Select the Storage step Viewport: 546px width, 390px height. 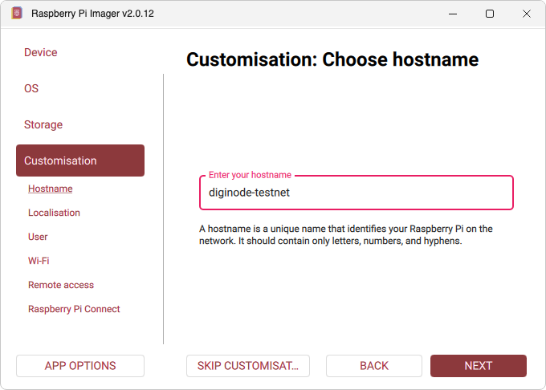click(43, 124)
